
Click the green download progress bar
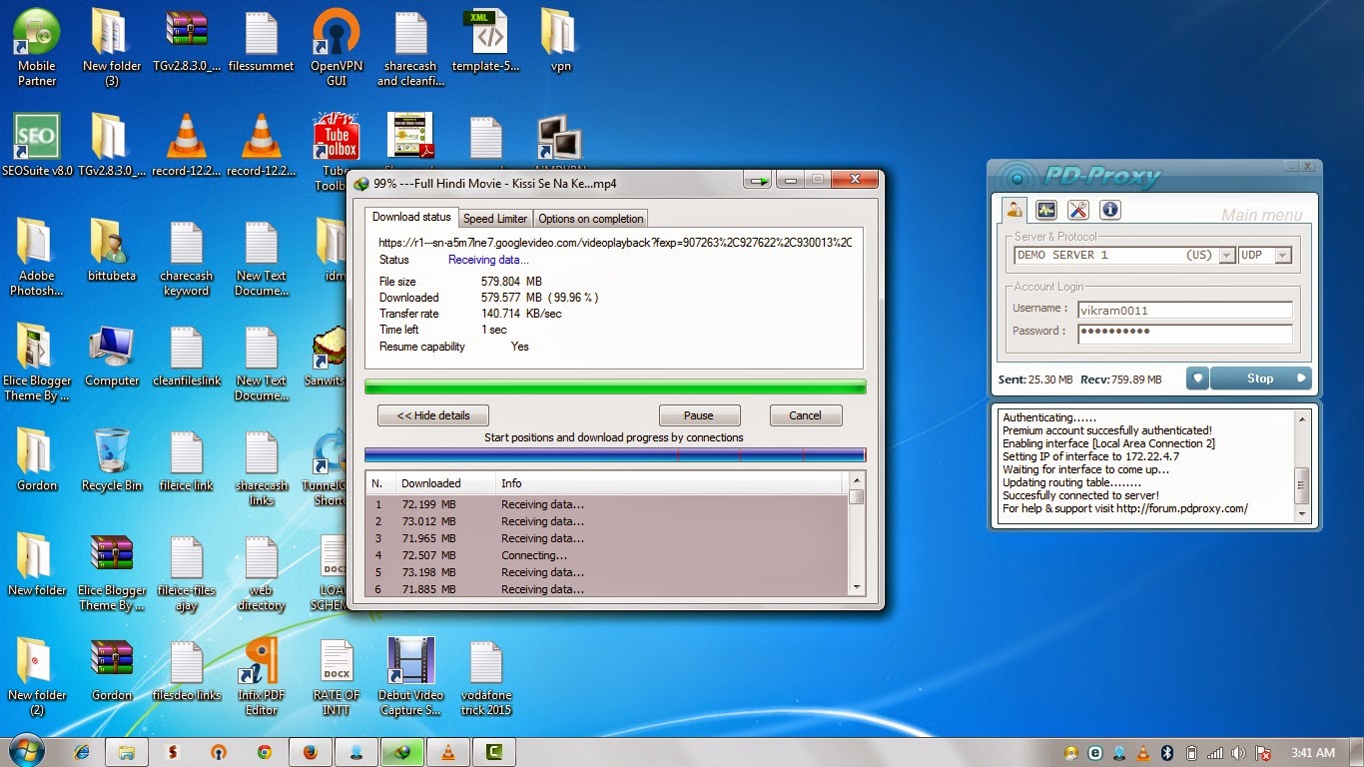(615, 386)
